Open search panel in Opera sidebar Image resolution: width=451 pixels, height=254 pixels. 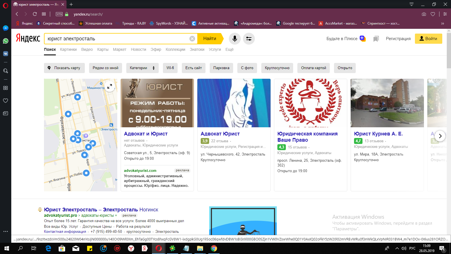point(6,71)
